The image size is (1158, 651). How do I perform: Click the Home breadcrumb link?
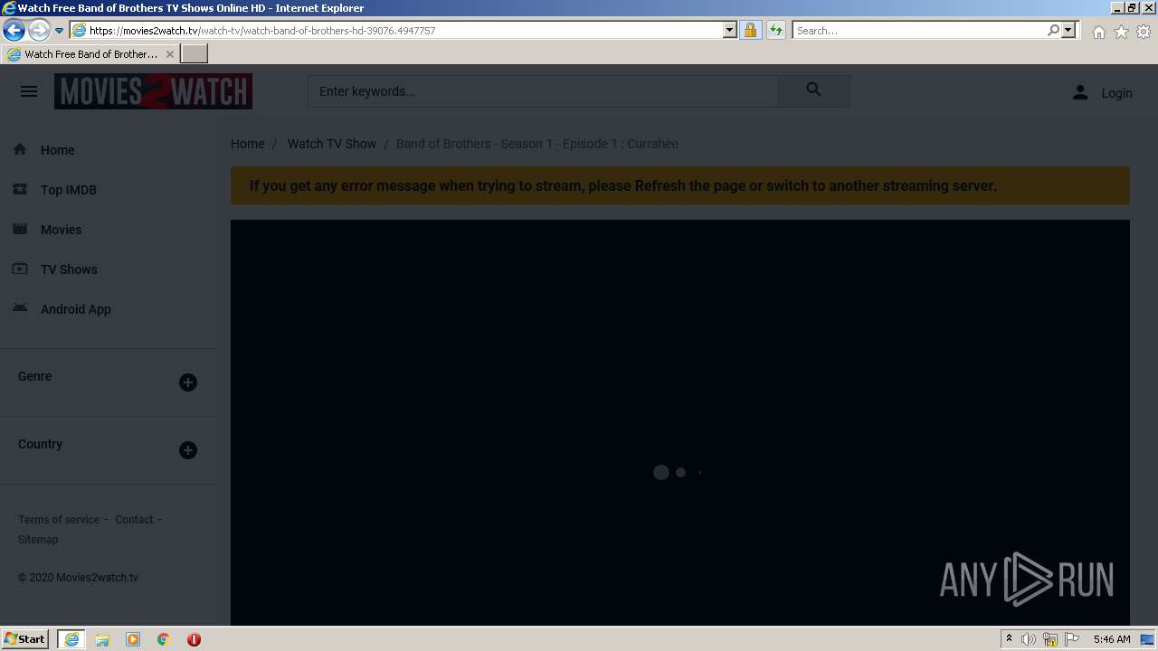point(248,144)
